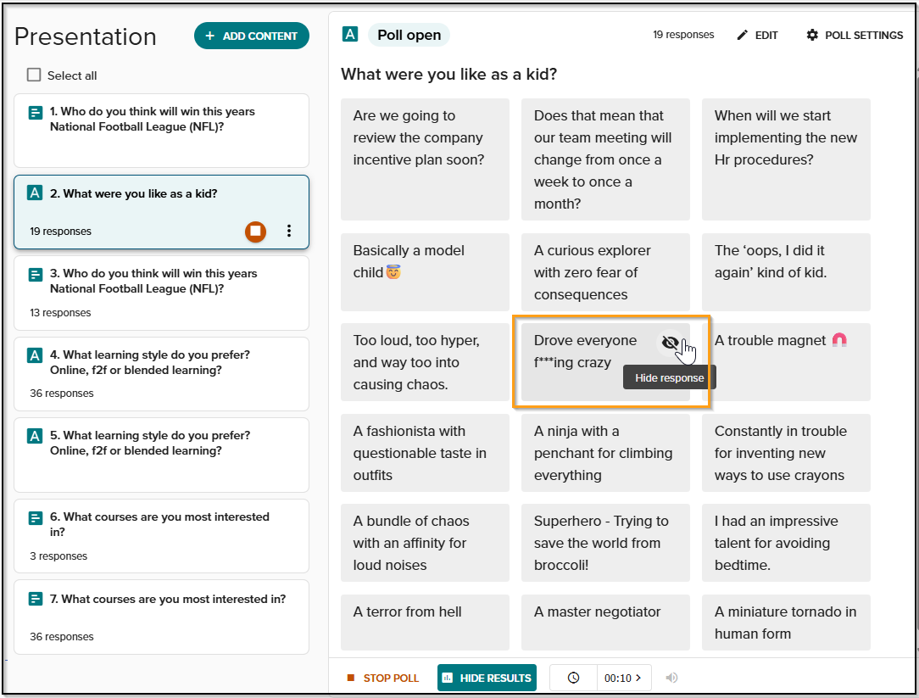Click response 'Are we going to review the company incentive plan soon?'
Viewport: 919px width, 698px height.
pos(425,159)
